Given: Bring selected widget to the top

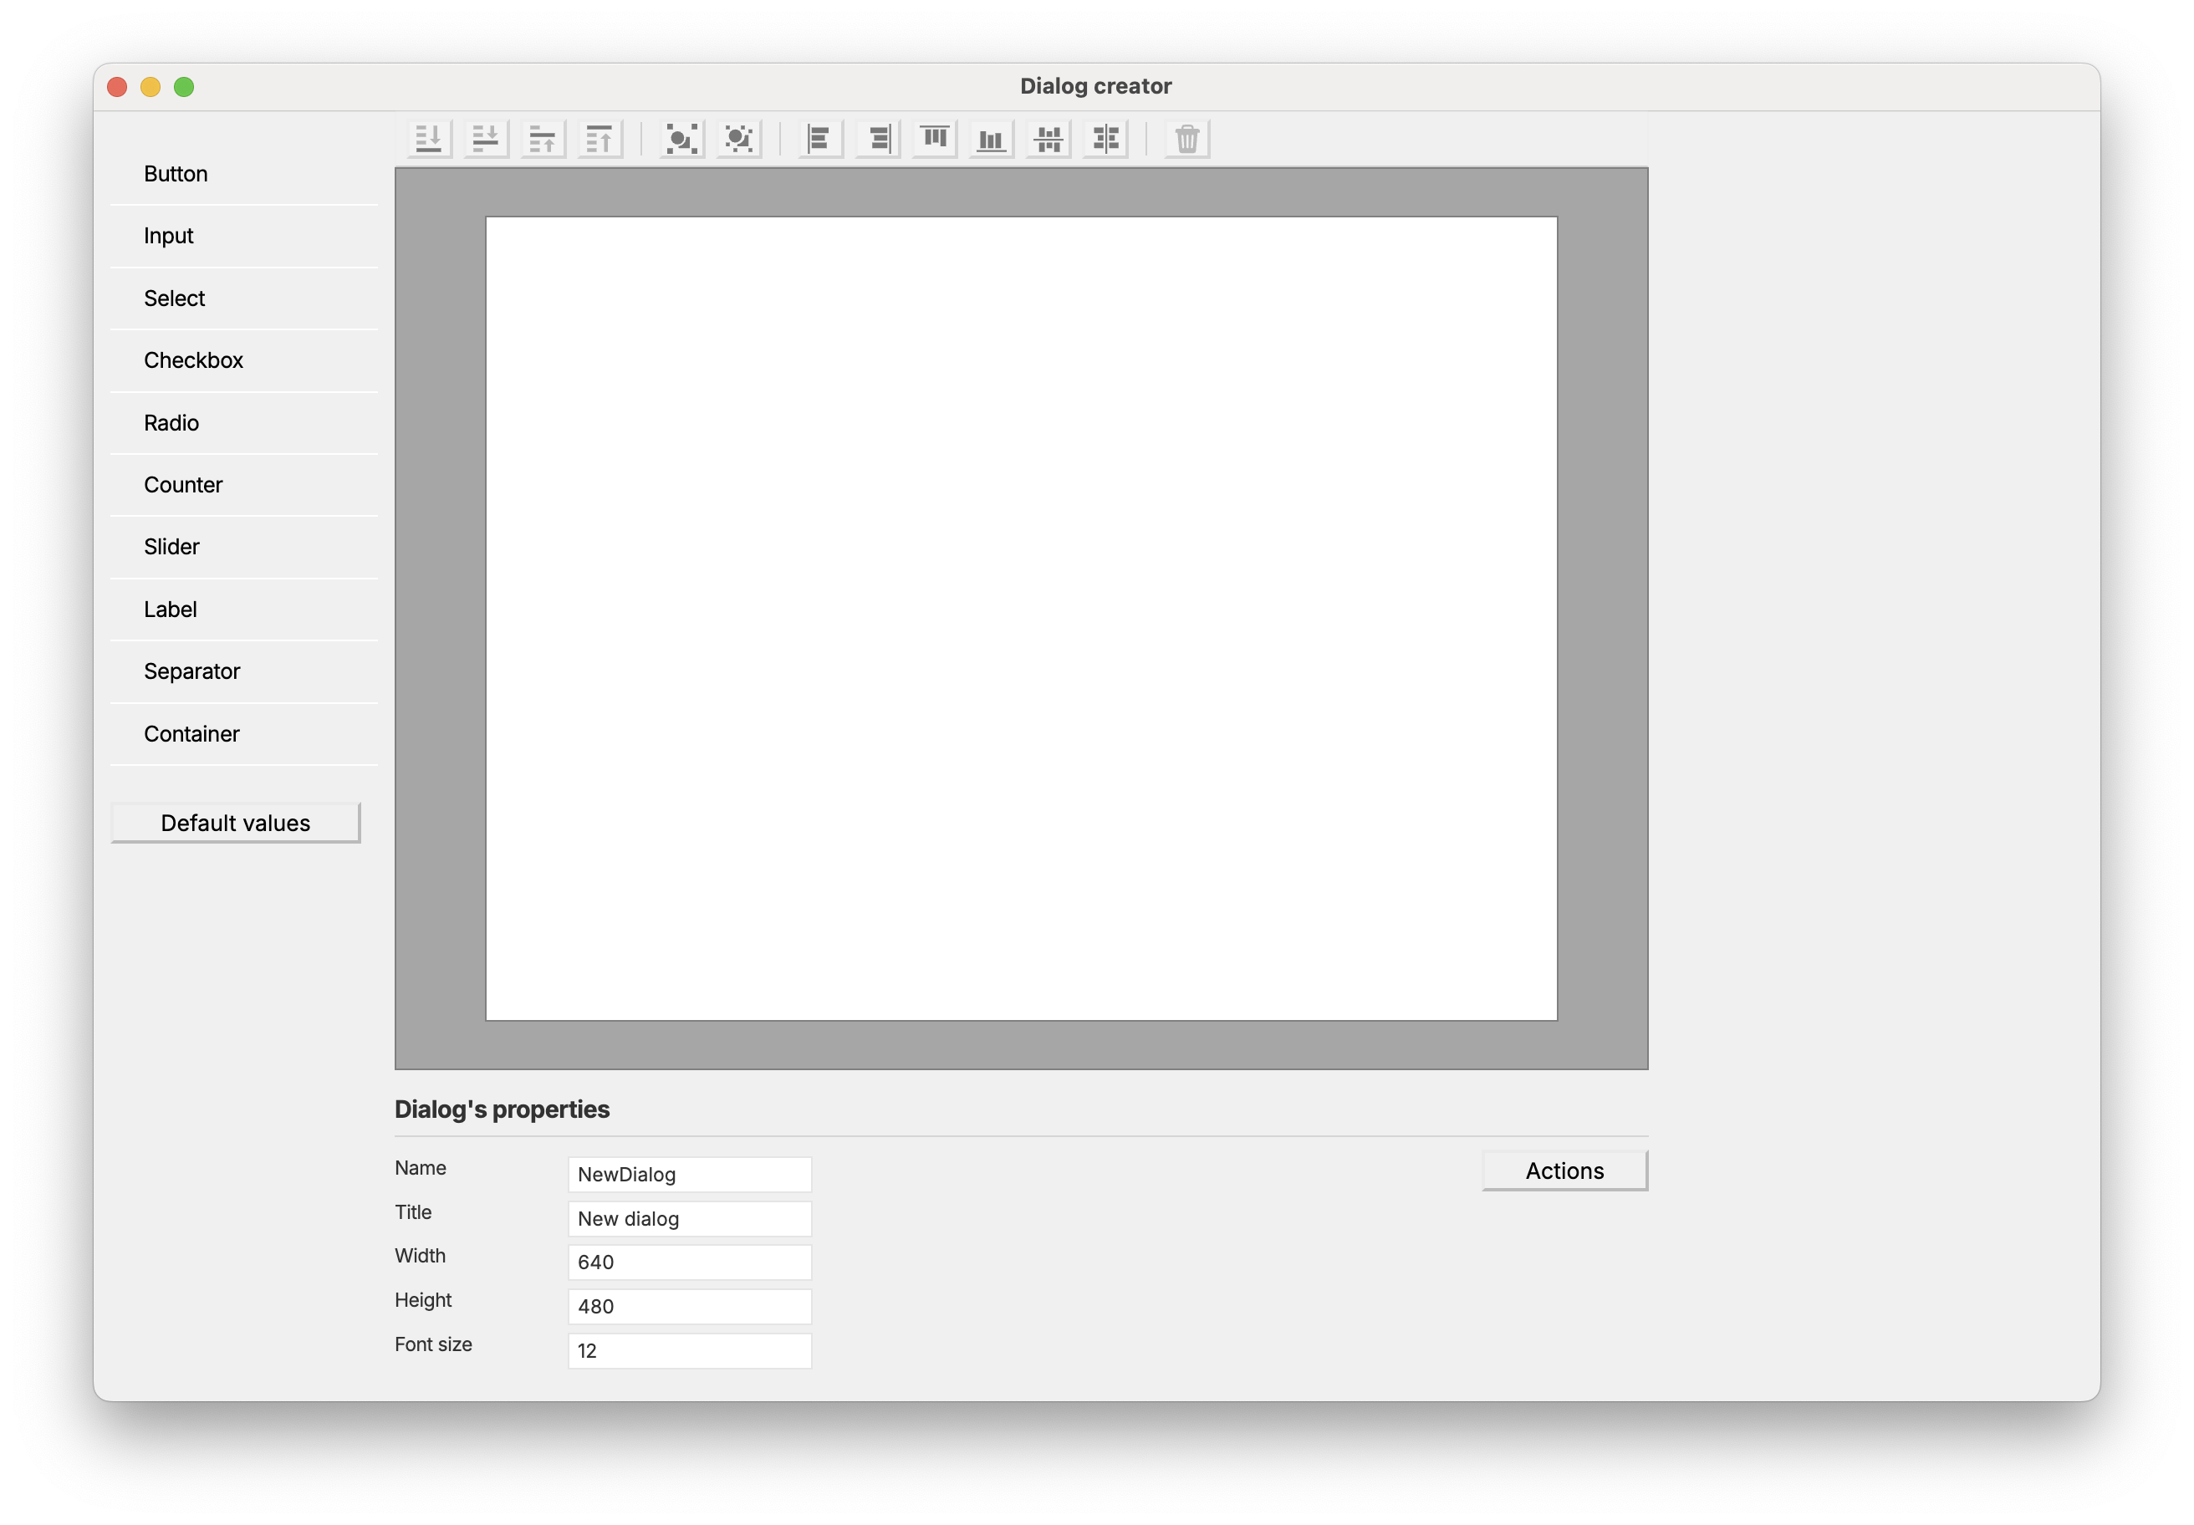Looking at the screenshot, I should point(600,139).
